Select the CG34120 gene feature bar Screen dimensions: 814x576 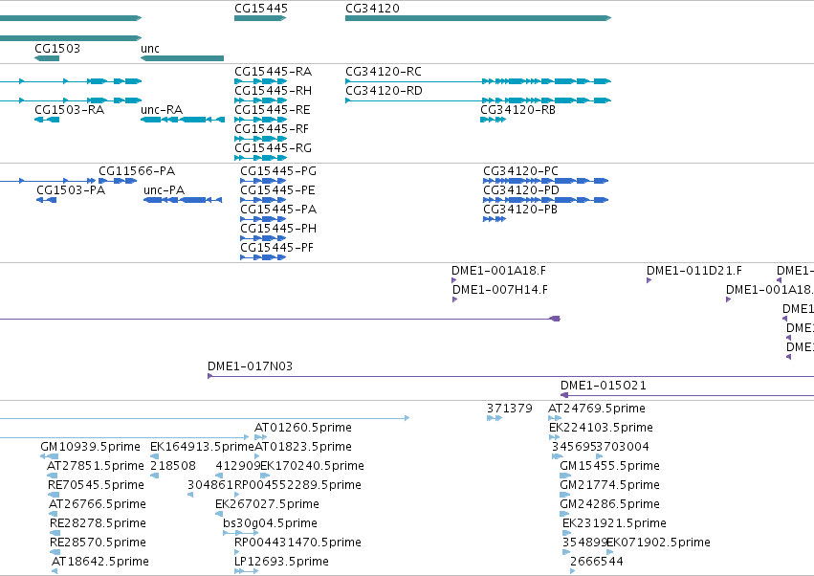478,18
